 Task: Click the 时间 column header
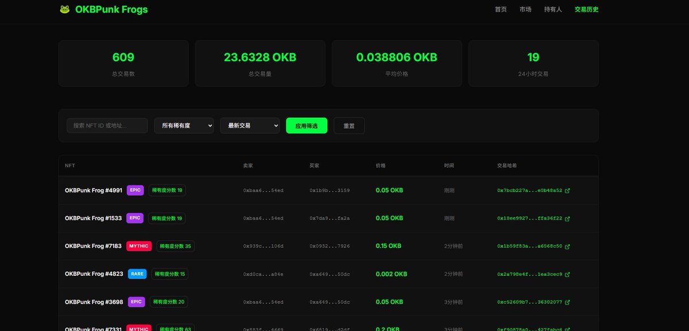coord(449,165)
